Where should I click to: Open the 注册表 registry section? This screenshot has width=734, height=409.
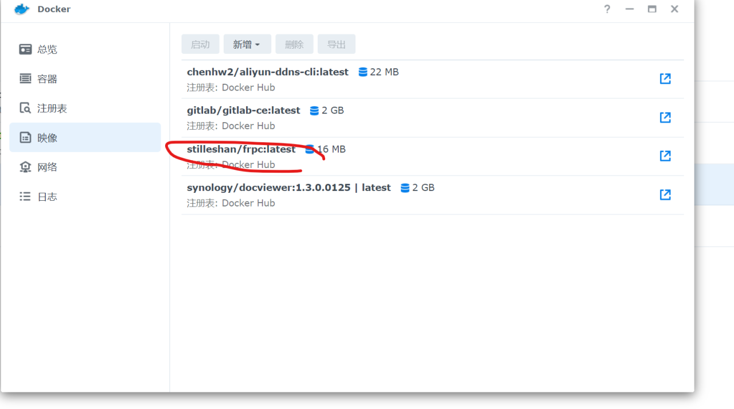point(52,108)
